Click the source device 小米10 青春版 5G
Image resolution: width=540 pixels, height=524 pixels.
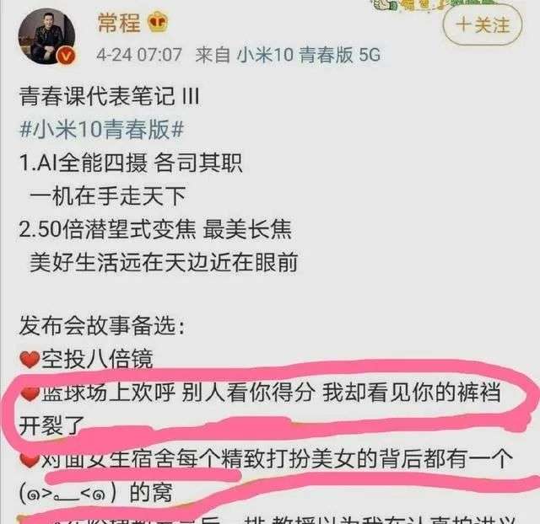[x=309, y=55]
